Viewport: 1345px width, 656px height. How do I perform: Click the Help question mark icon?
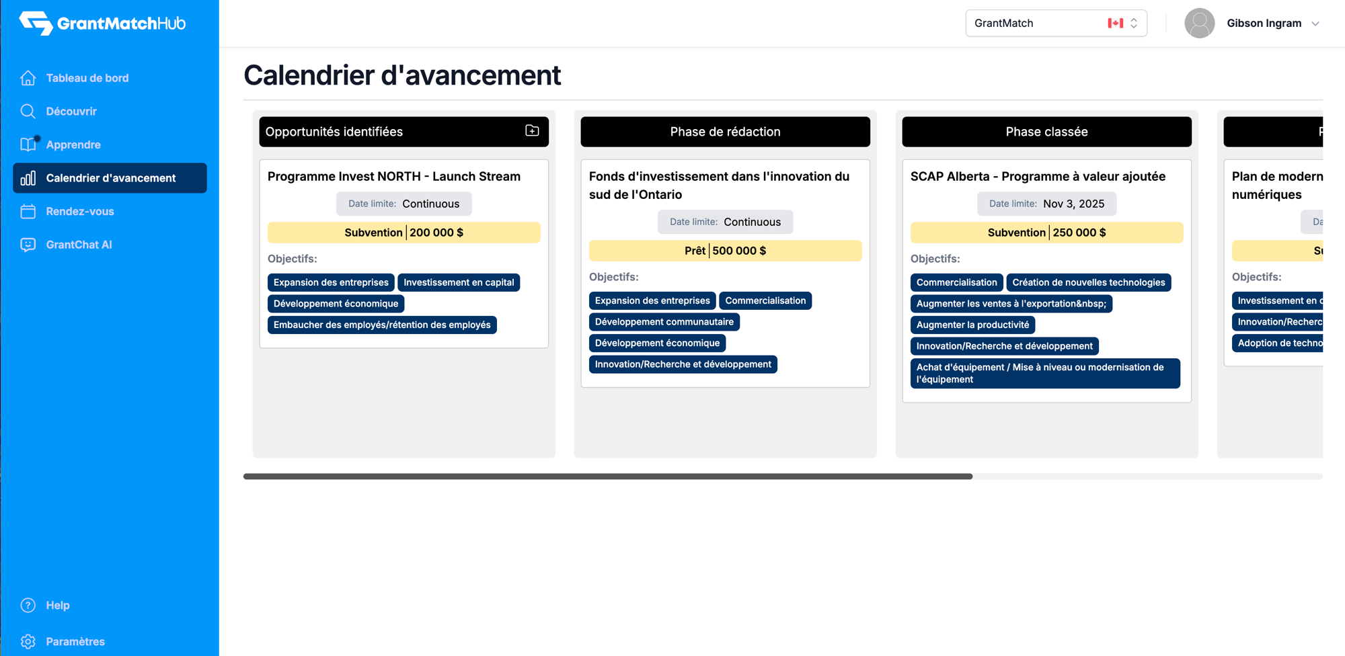[28, 605]
